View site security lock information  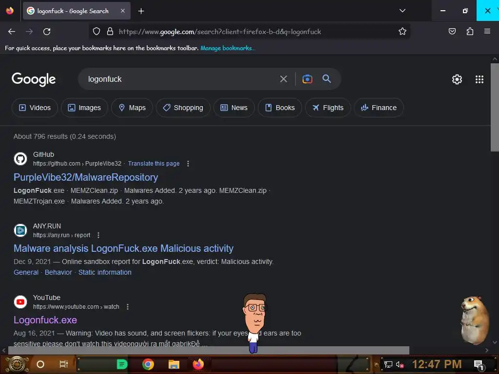pos(110,31)
